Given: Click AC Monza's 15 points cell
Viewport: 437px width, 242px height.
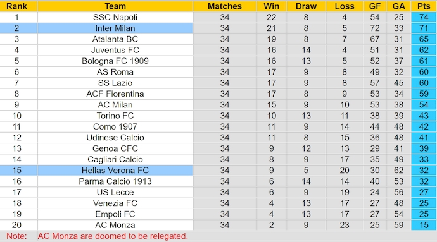Looking at the screenshot, I should 424,225.
